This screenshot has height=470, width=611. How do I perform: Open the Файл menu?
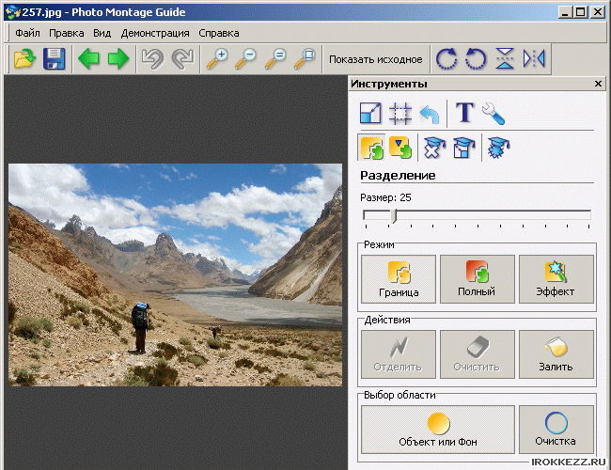27,33
